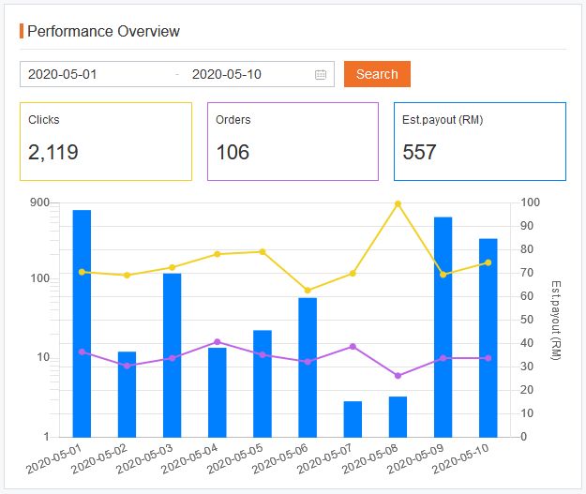Click the 557 payout value
Screen dimensions: 586x494
coord(419,153)
